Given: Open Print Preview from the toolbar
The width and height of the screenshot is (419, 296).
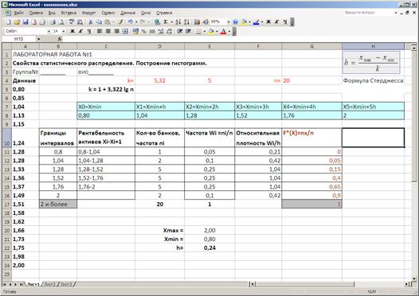Looking at the screenshot, I should pos(61,22).
